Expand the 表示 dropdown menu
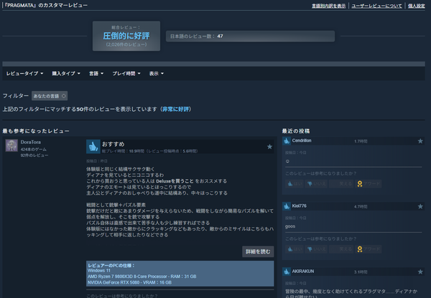 pyautogui.click(x=157, y=74)
